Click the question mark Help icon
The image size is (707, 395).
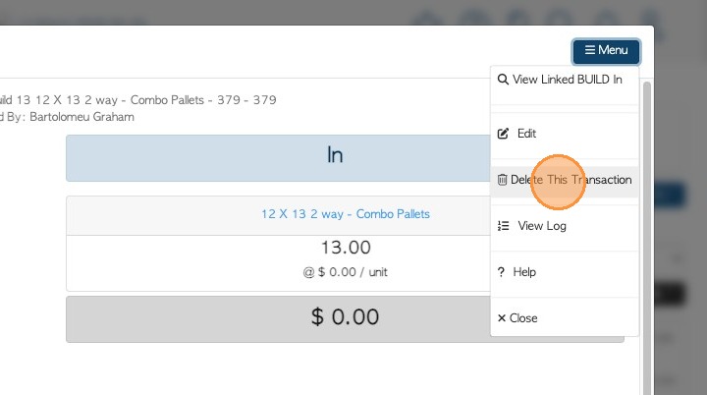point(501,272)
